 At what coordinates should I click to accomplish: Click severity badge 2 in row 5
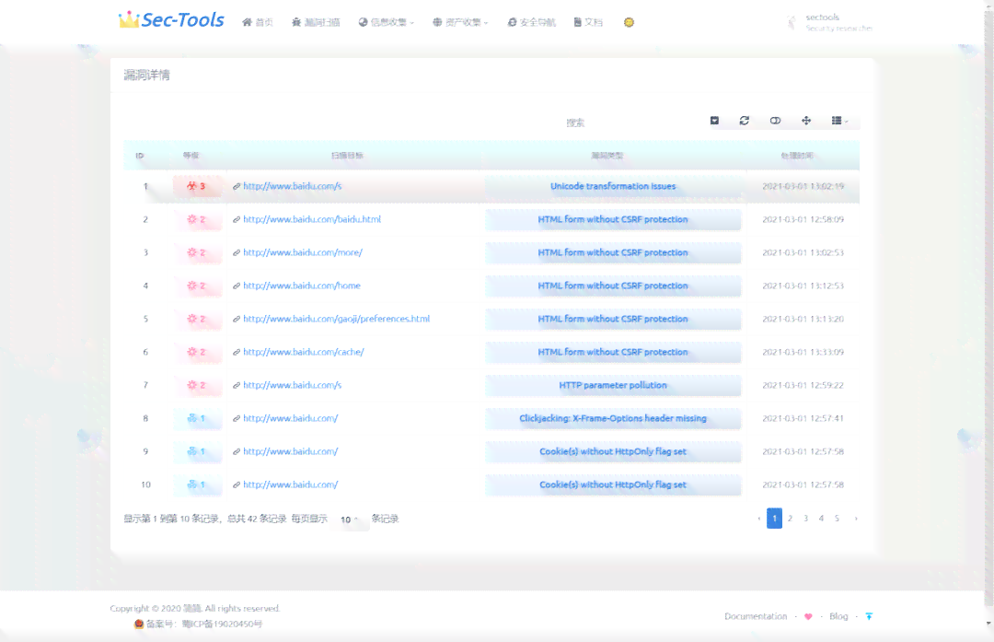pyautogui.click(x=197, y=319)
